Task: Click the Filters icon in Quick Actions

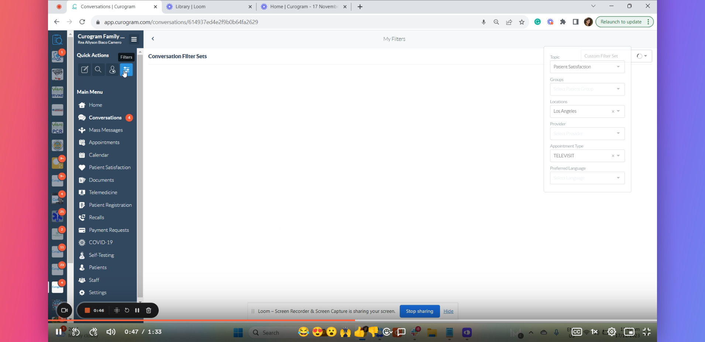Action: (x=126, y=70)
